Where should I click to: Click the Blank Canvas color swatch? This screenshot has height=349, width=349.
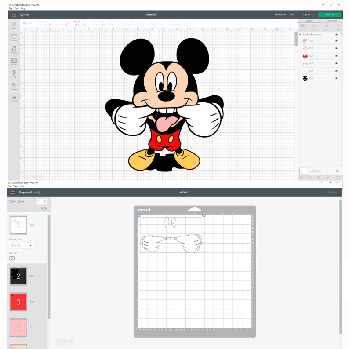pyautogui.click(x=304, y=171)
